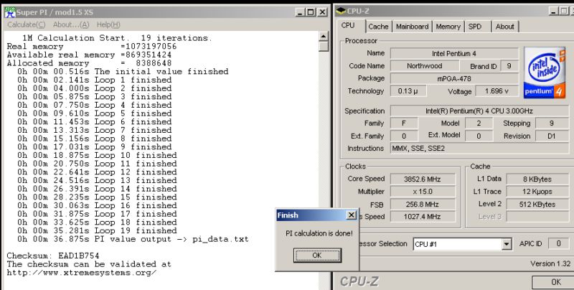Click the Level 2 512 KBytes field
The image size is (574, 290).
[x=537, y=205]
